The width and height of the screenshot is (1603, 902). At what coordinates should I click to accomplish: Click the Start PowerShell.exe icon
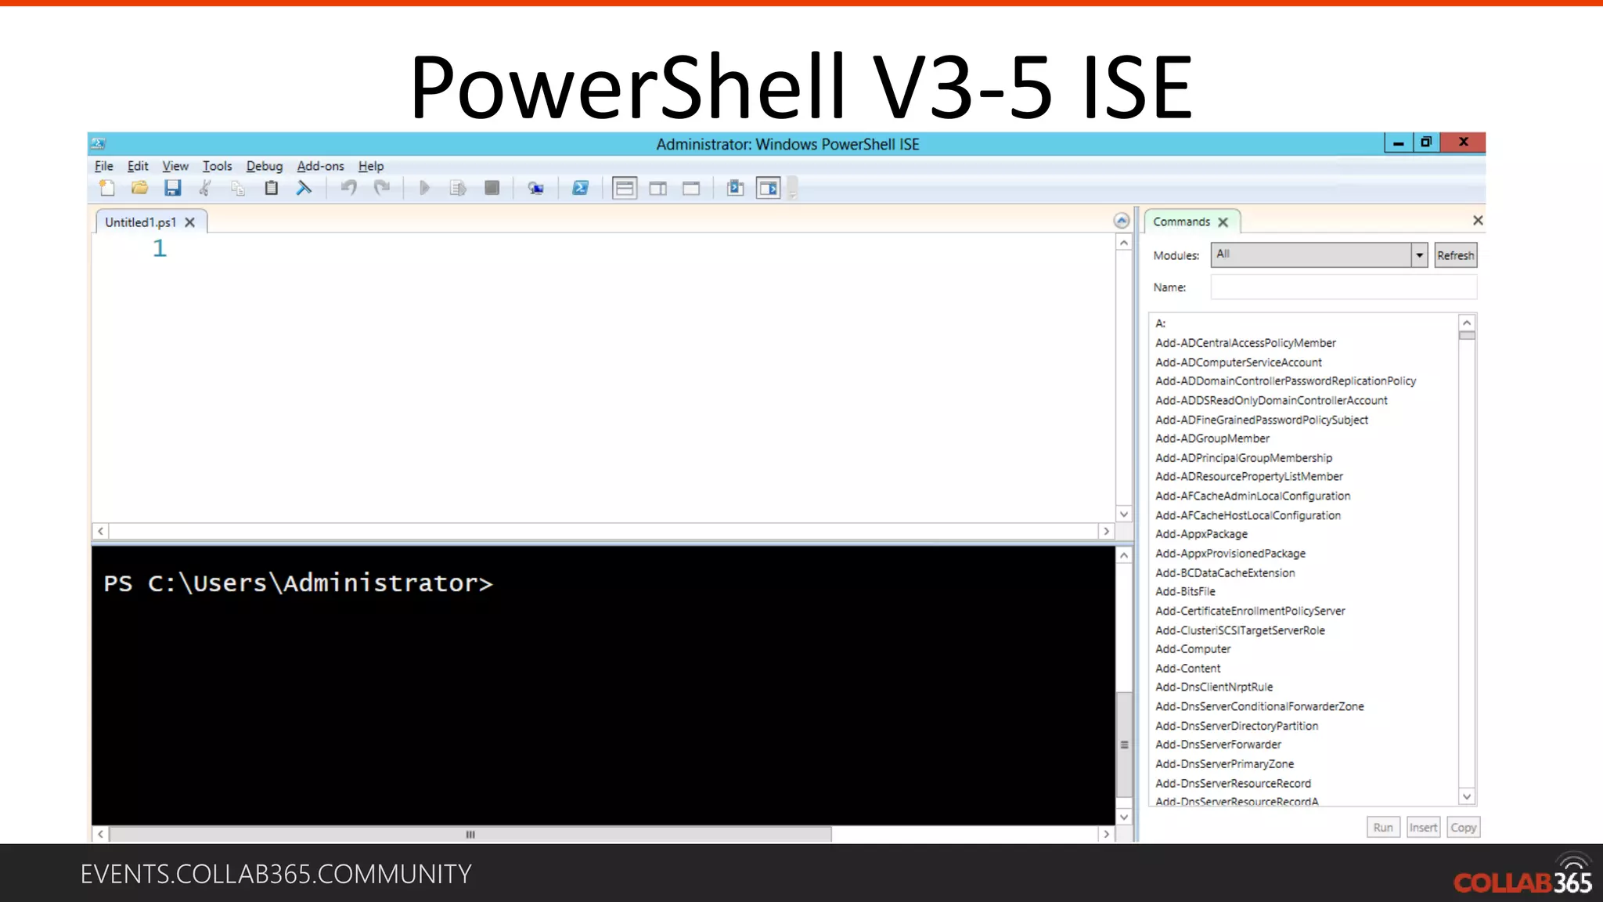580,188
